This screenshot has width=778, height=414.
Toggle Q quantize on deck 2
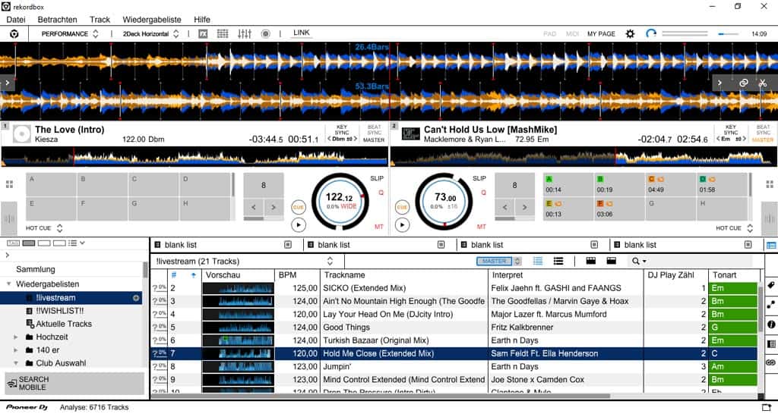[x=483, y=193]
